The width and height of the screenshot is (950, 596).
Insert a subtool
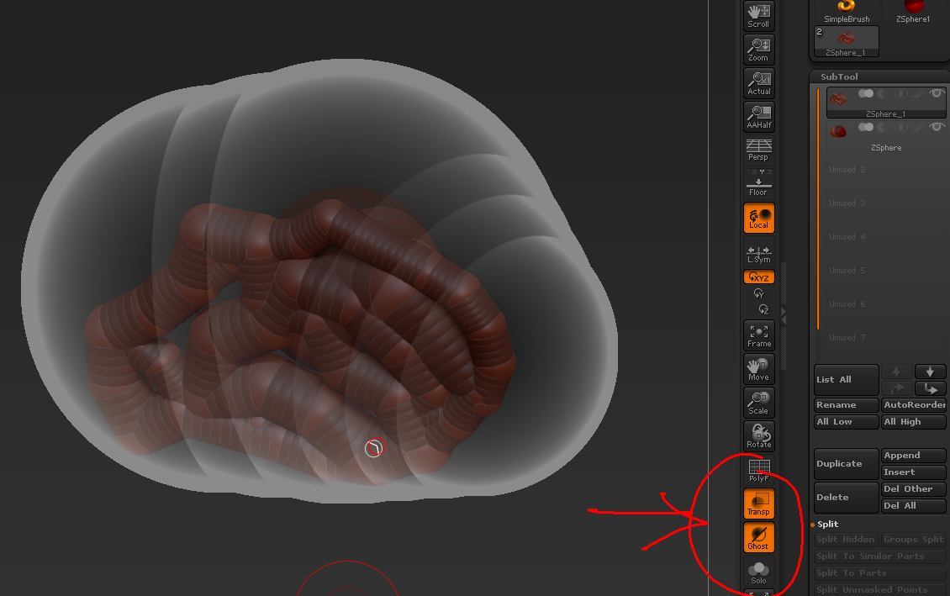coord(914,472)
